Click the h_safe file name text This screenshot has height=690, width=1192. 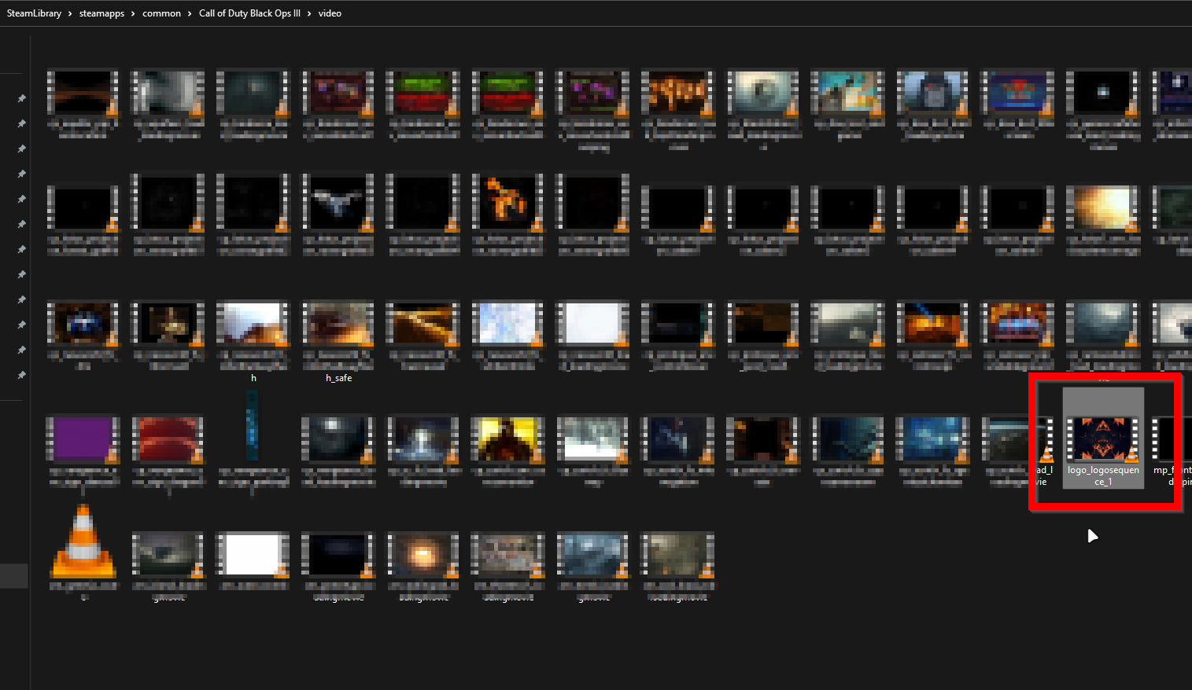coord(338,378)
